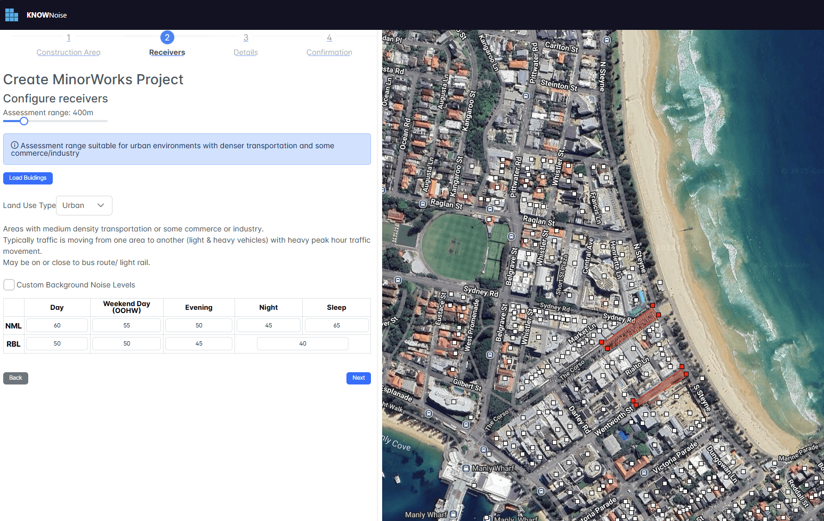The image size is (824, 521).
Task: Open the Land Use Type dropdown
Action: pos(84,206)
